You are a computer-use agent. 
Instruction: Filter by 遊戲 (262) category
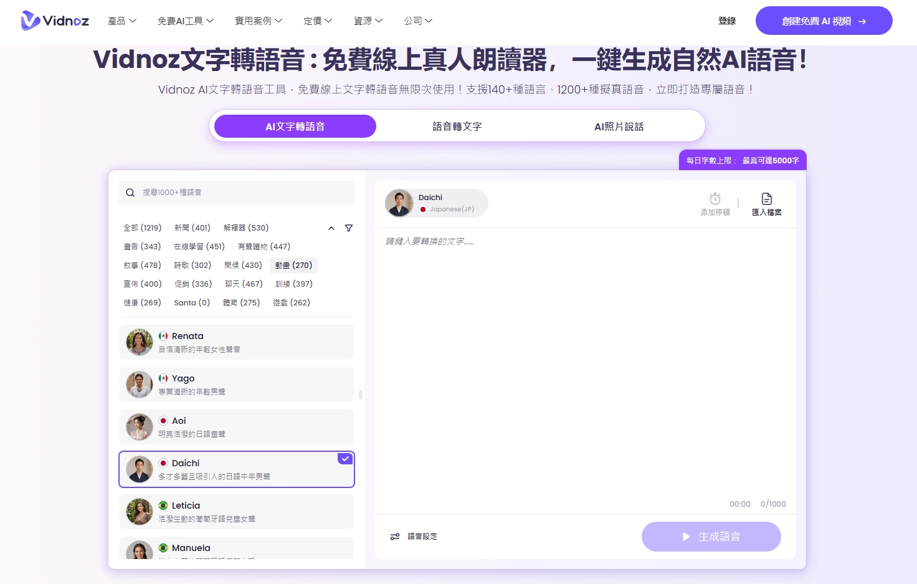pos(292,303)
